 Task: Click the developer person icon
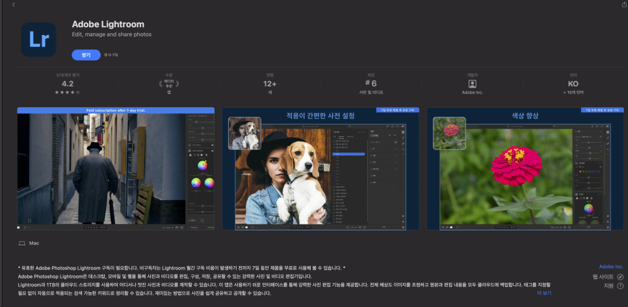472,84
